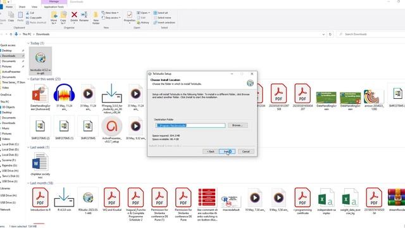Cancel the TeXstudio setup
The image size is (405, 228).
tap(246, 151)
